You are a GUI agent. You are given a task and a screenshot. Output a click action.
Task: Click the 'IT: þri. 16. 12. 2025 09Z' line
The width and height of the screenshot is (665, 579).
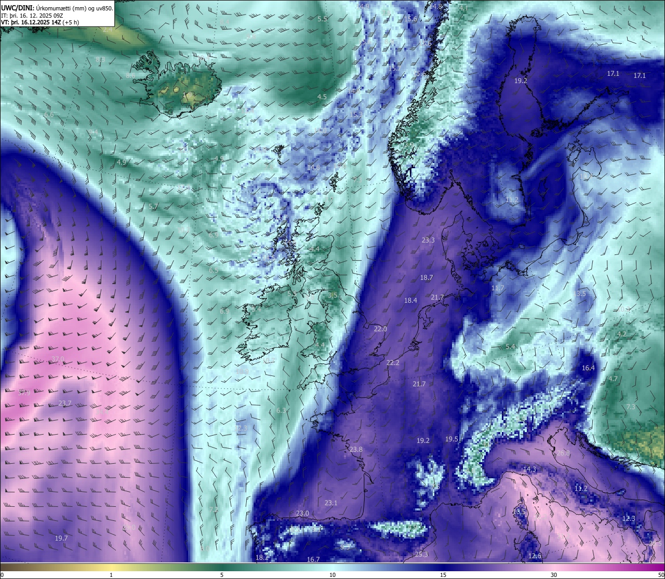[x=32, y=16]
